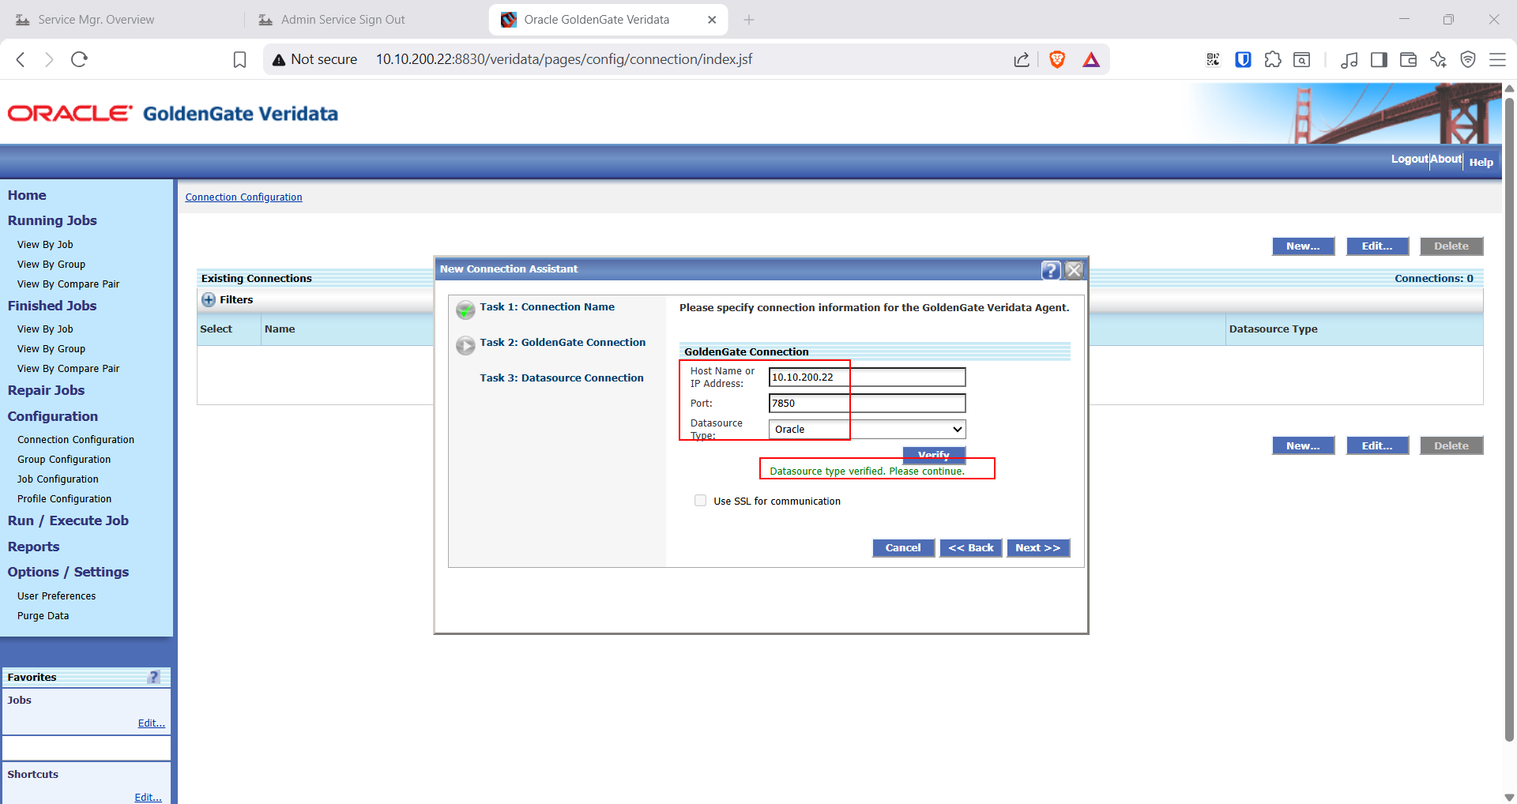The image size is (1517, 804).
Task: Click the top New... button
Action: pyautogui.click(x=1303, y=246)
